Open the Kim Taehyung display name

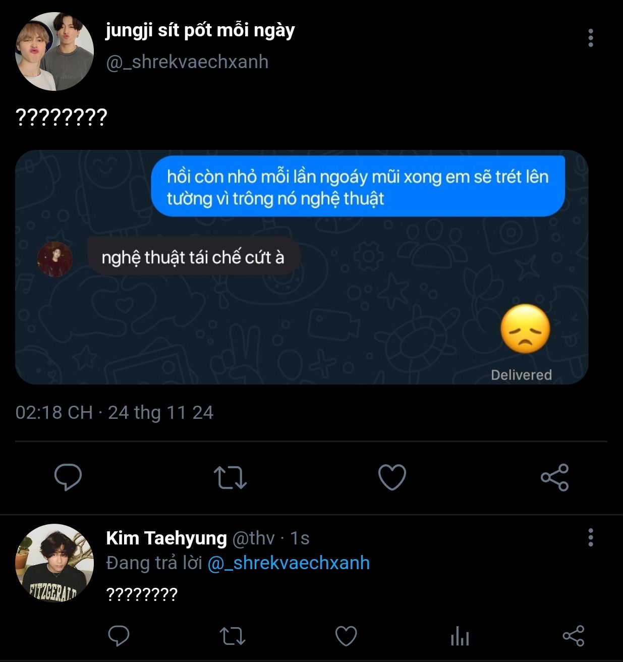click(166, 538)
